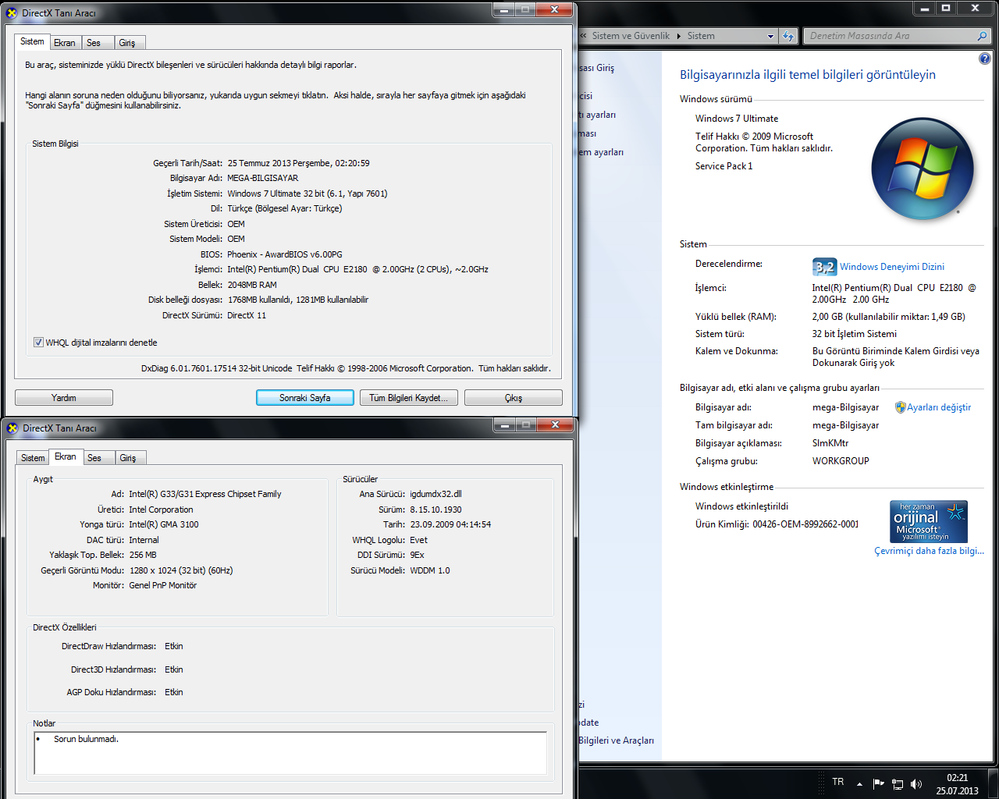Open the help icon in the System window

point(984,59)
